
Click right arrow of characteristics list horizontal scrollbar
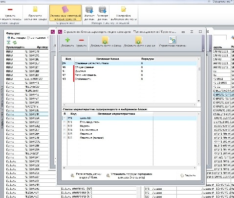point(195,168)
